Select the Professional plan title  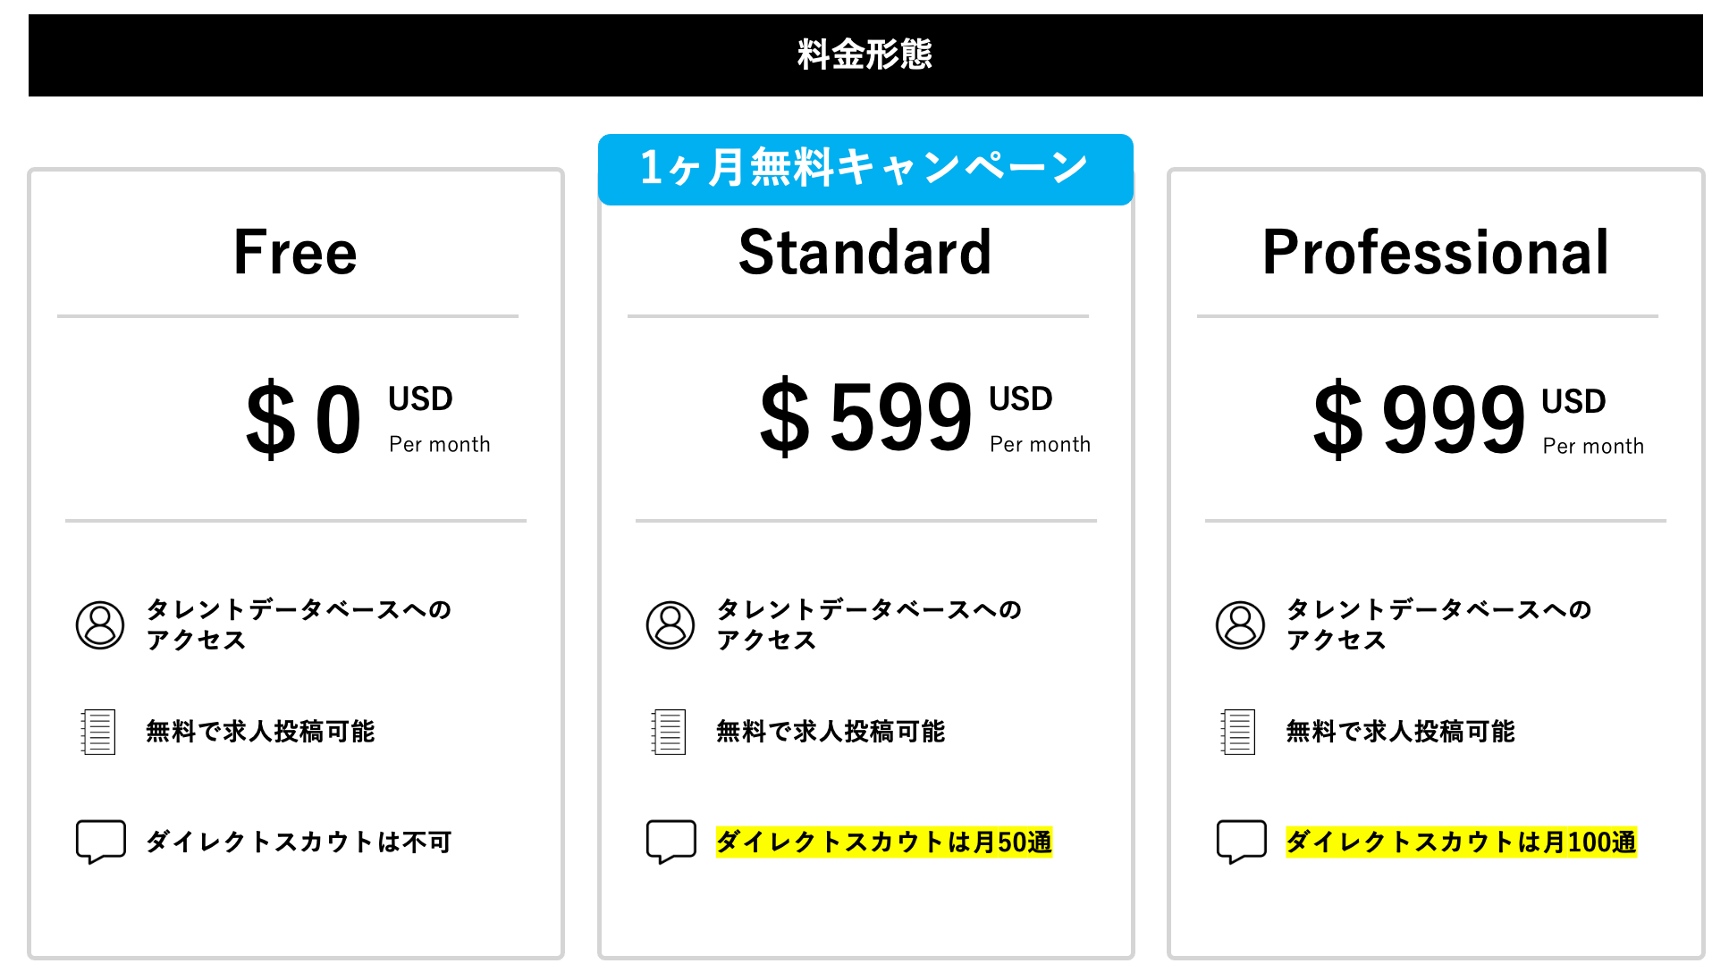1435,253
